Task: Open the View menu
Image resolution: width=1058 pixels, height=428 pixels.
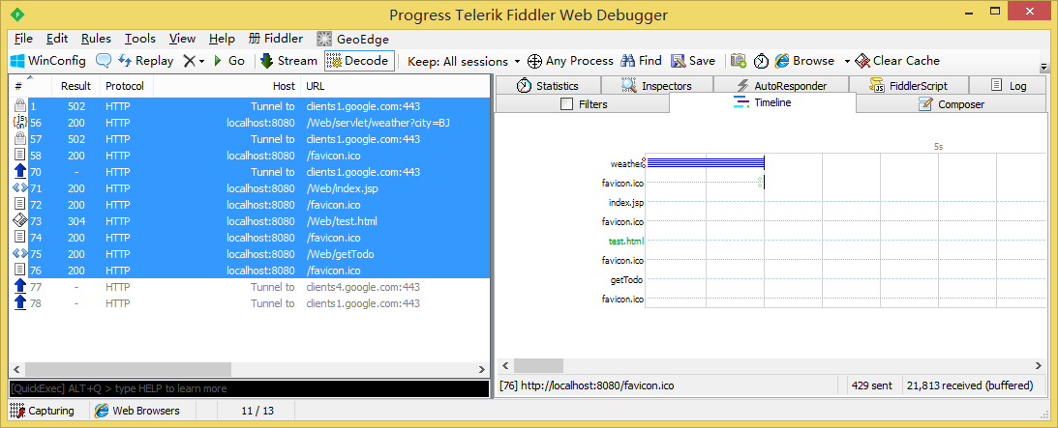Action: [182, 39]
